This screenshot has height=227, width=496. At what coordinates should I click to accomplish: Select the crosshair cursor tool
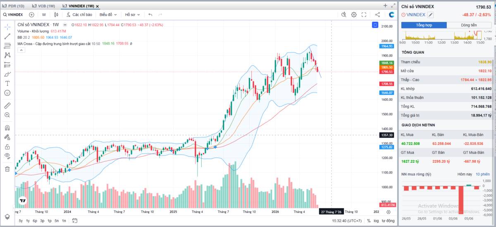tap(7, 27)
